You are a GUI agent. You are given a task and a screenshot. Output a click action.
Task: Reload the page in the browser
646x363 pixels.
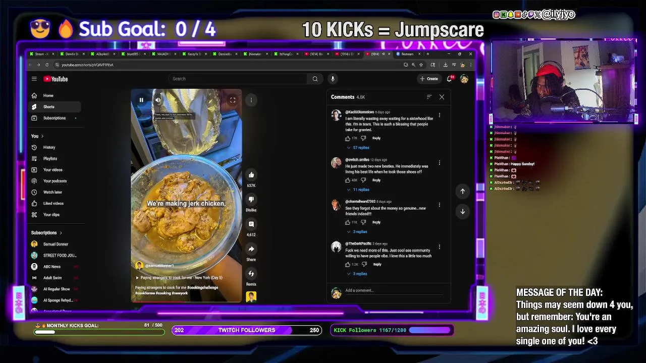(47, 65)
